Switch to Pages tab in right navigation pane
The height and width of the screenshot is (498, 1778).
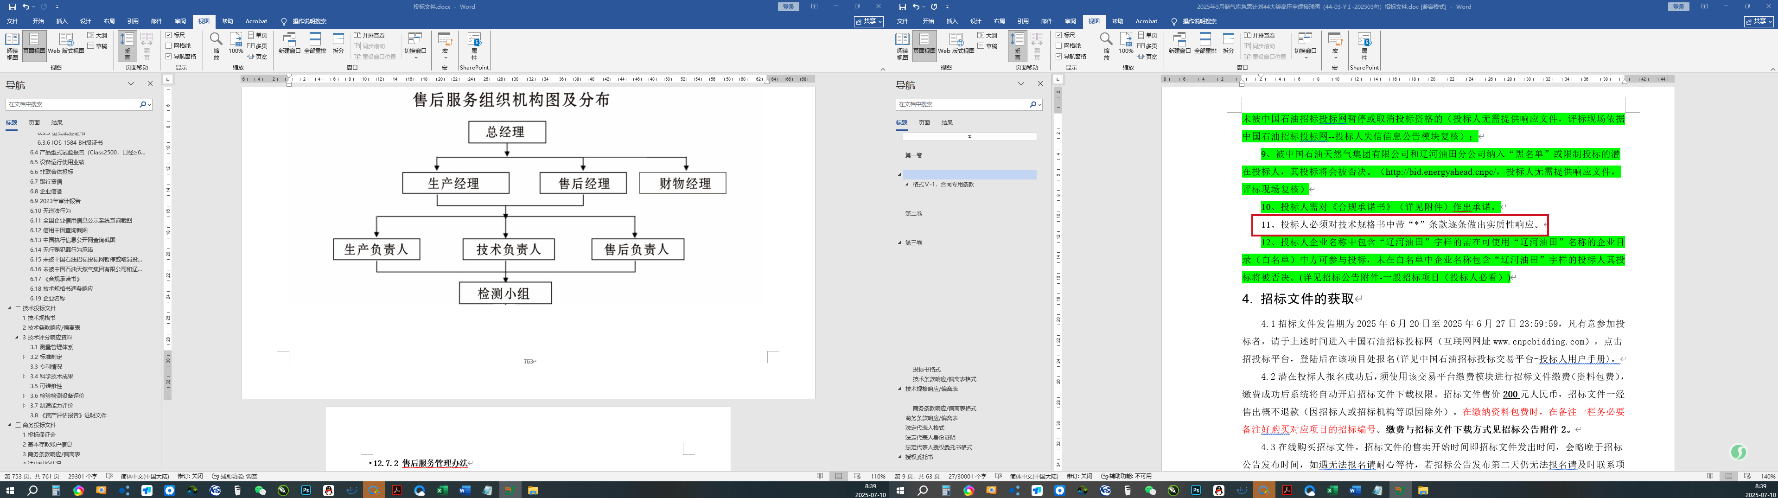pos(924,123)
